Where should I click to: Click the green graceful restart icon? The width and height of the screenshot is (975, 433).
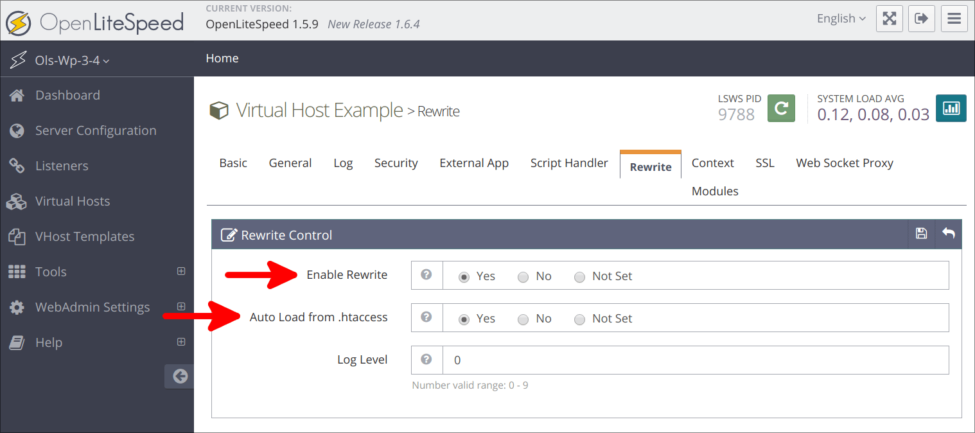[x=781, y=108]
